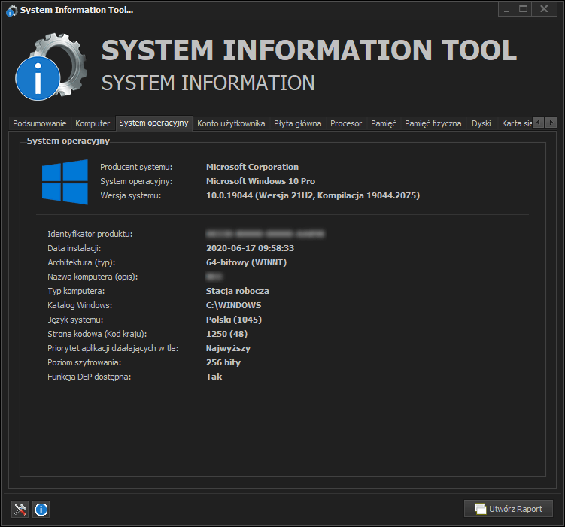565x527 pixels.
Task: Minimize the System Information Tool window
Action: [506, 9]
